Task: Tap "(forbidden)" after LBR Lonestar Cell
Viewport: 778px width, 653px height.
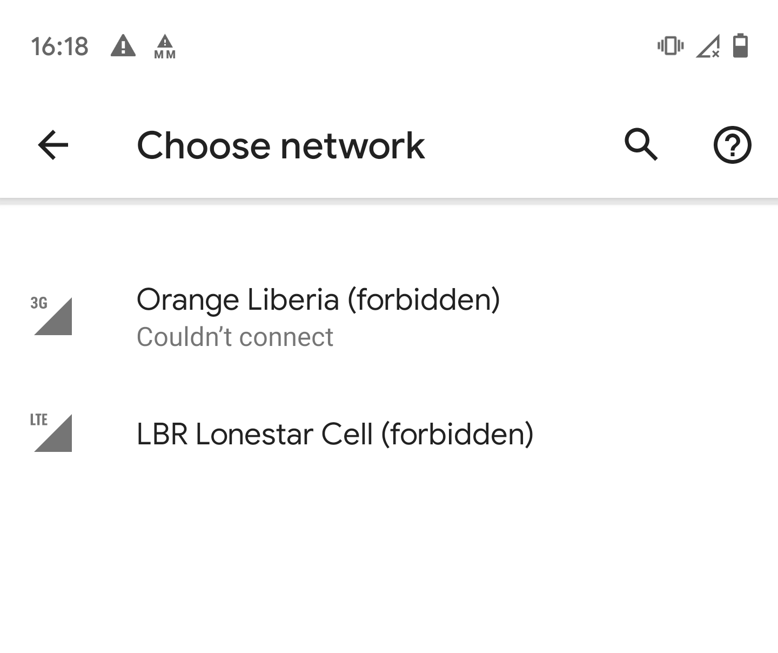Action: pos(457,434)
